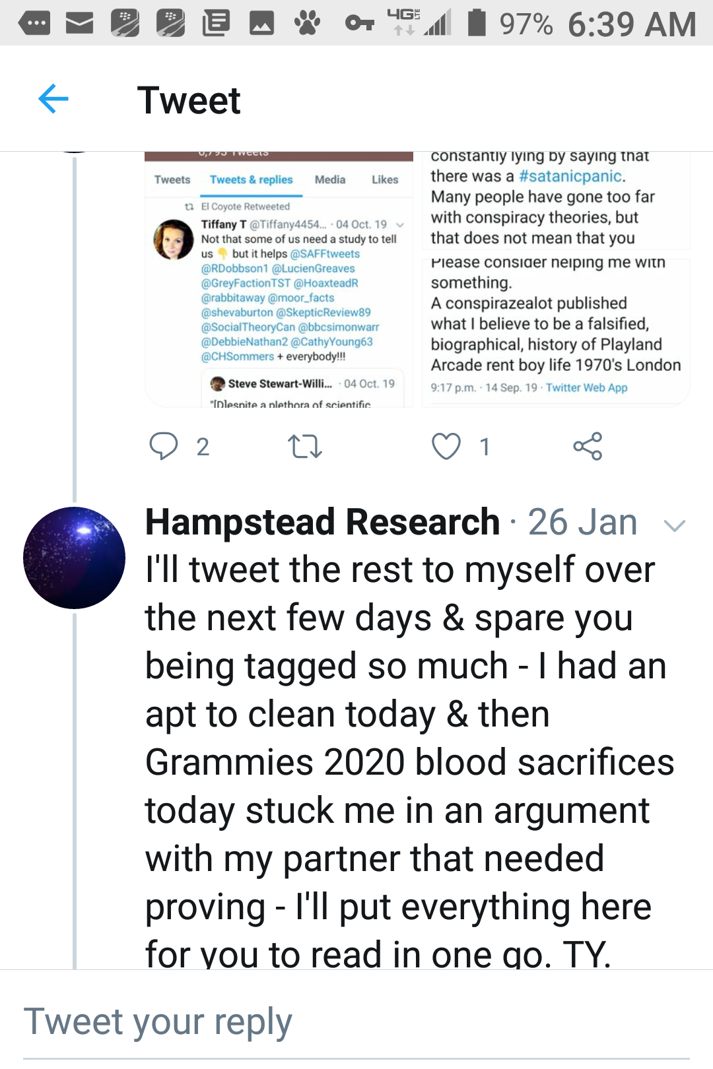
Task: Tap the paw notification icon in status bar
Action: click(307, 24)
